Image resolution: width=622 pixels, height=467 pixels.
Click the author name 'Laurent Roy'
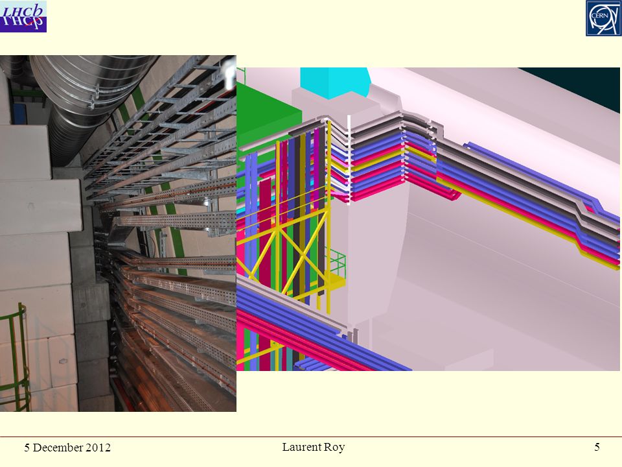pyautogui.click(x=314, y=447)
